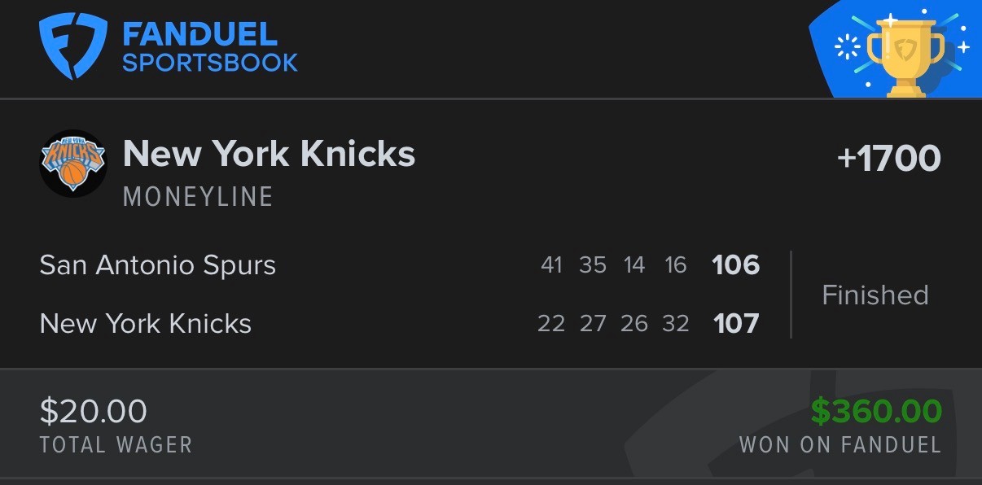Click the Spurs final score 106

pos(736,265)
